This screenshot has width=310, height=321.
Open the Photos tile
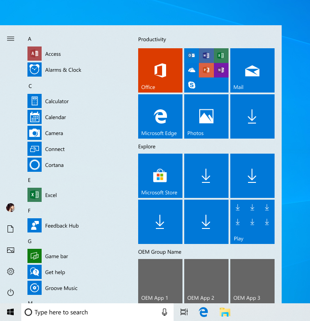206,116
